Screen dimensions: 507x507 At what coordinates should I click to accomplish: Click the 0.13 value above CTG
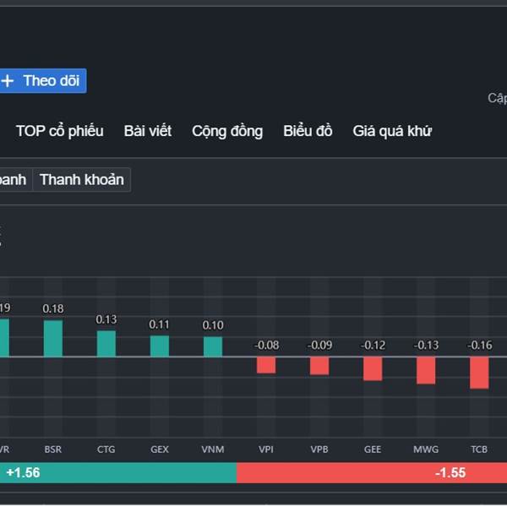pyautogui.click(x=106, y=319)
